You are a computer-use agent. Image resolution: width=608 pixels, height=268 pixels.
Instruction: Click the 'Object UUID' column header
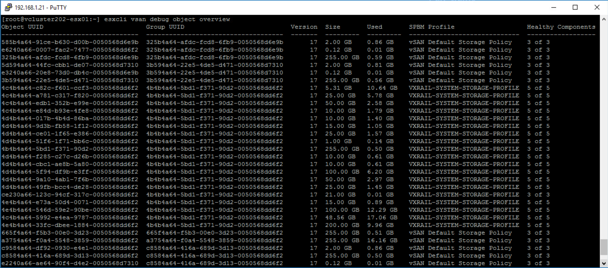[x=22, y=27]
